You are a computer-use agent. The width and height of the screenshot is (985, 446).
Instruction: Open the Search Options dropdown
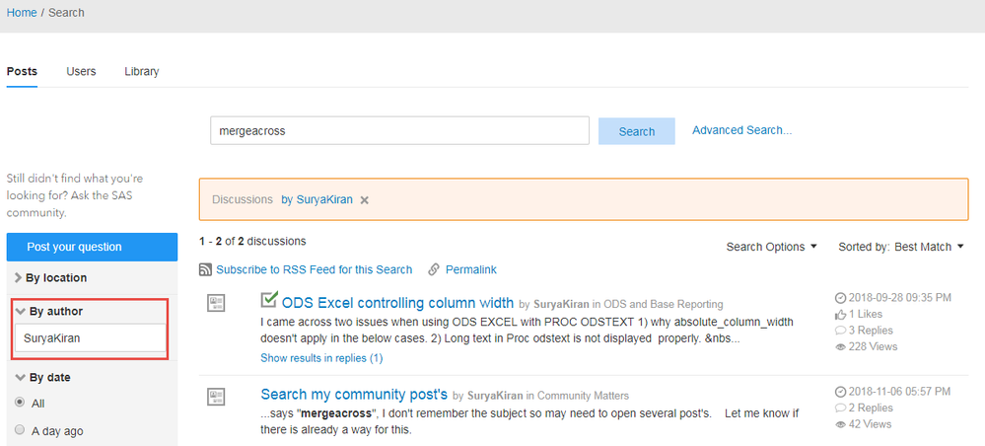pos(771,247)
